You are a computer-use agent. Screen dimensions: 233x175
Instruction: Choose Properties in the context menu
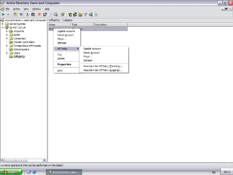pos(66,65)
